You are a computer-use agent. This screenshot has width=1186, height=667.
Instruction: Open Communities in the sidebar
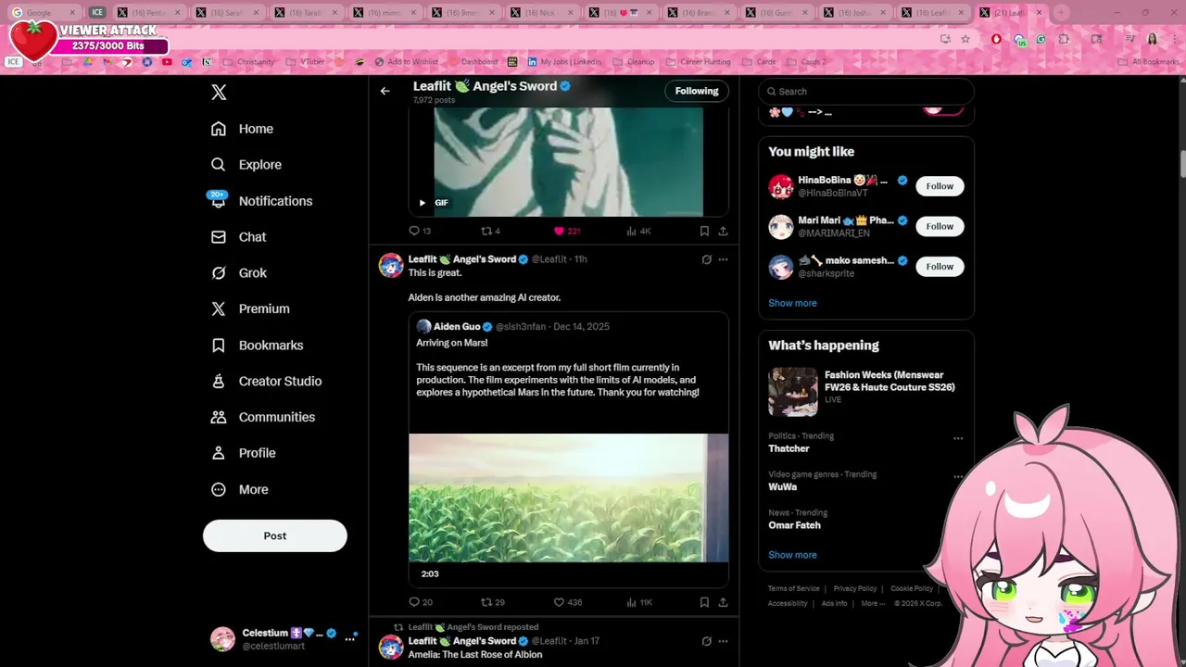[263, 417]
